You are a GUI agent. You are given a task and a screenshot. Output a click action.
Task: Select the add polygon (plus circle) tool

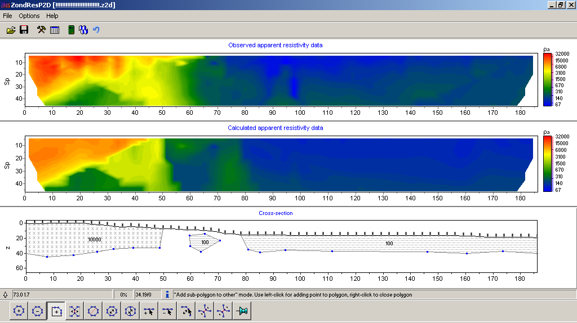(19, 311)
